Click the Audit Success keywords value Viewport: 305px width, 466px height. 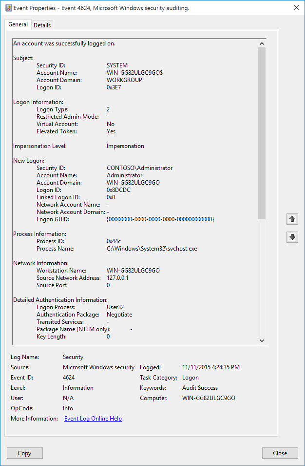coord(200,388)
